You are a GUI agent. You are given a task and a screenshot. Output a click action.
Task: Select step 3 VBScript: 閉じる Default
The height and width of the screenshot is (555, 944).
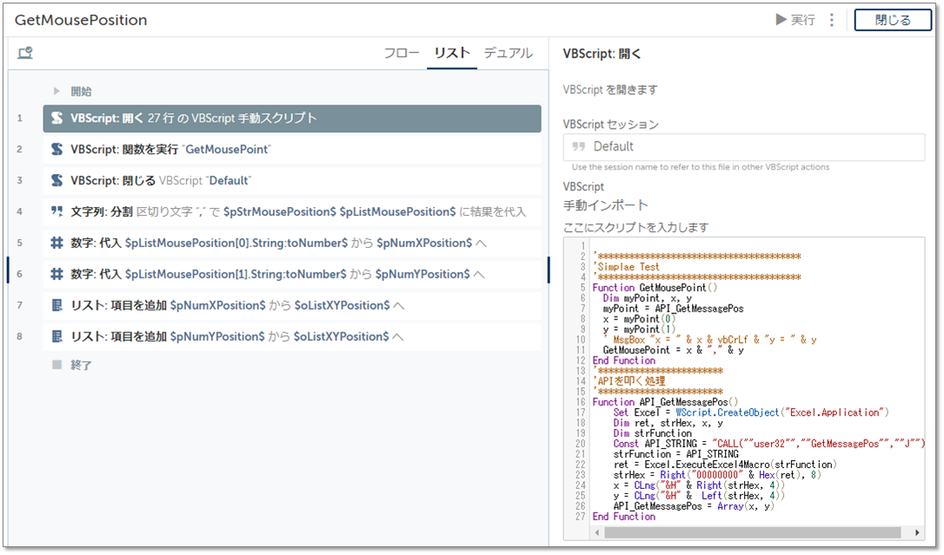(292, 180)
